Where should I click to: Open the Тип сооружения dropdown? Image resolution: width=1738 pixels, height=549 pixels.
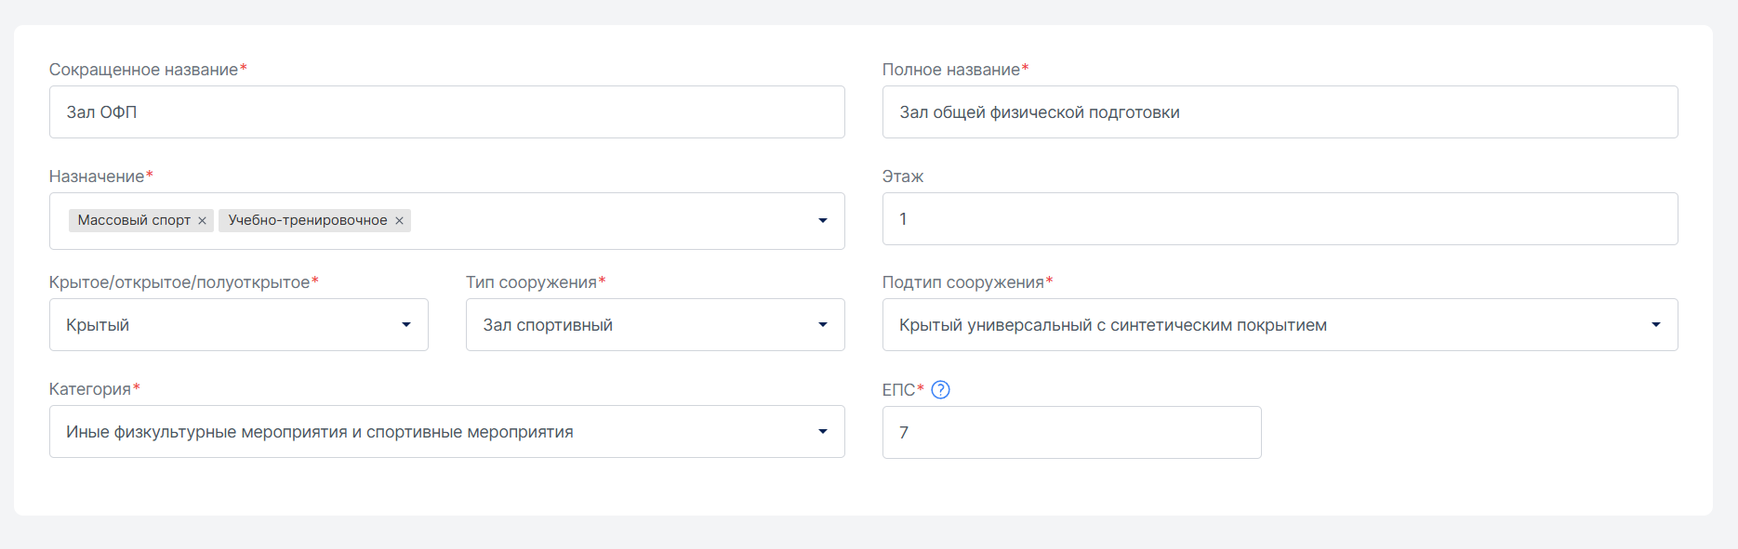click(x=655, y=325)
